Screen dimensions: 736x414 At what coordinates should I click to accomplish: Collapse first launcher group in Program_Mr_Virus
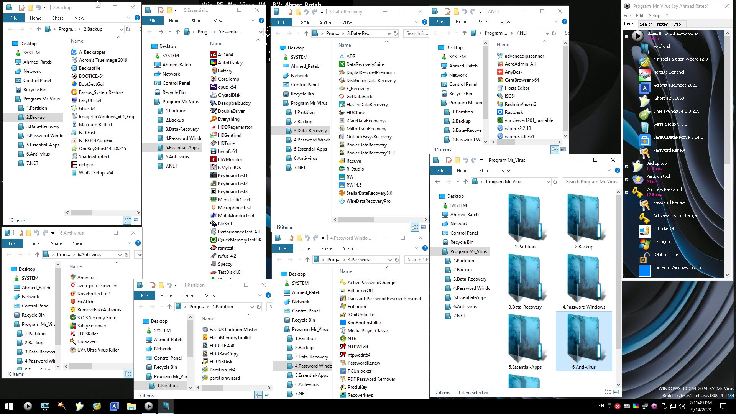626,36
